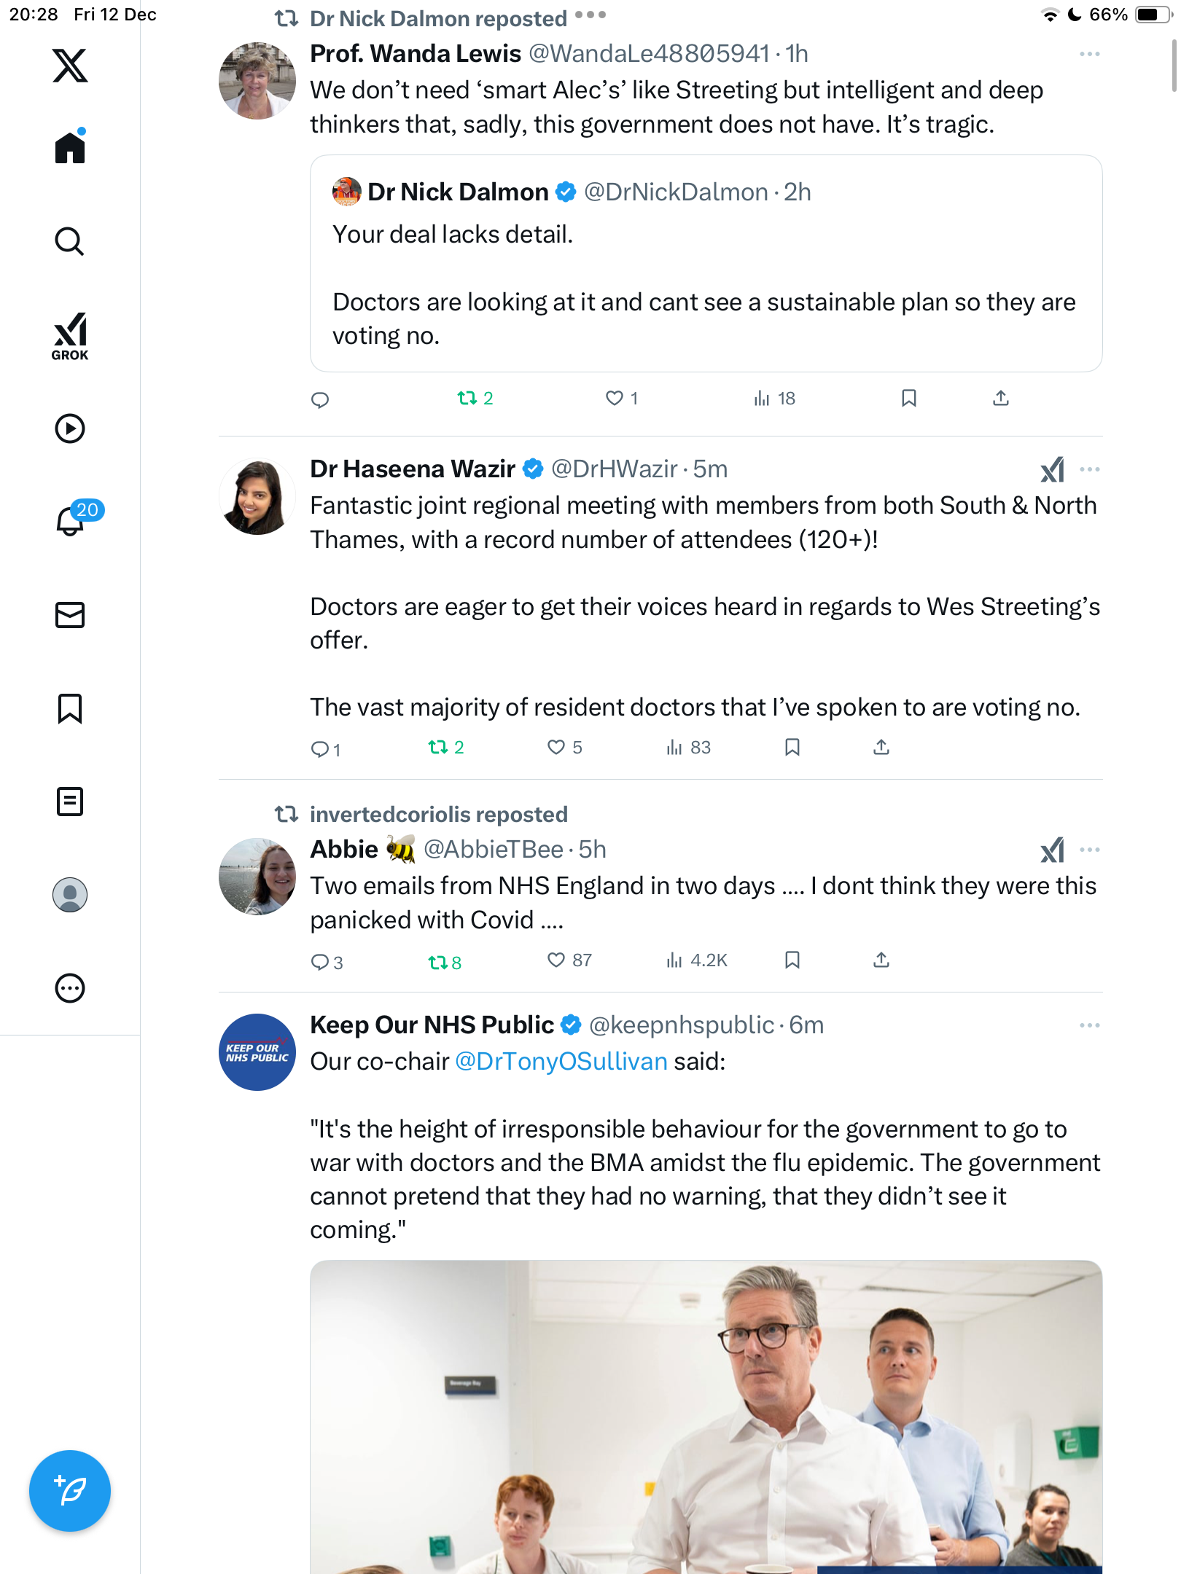
Task: Tap the compose new post button
Action: point(70,1490)
